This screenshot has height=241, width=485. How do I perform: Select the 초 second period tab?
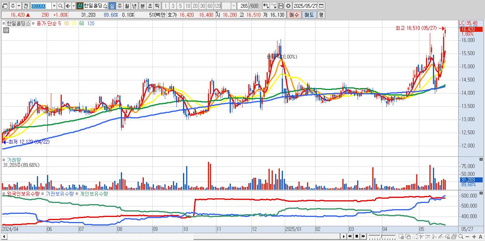tap(150, 6)
